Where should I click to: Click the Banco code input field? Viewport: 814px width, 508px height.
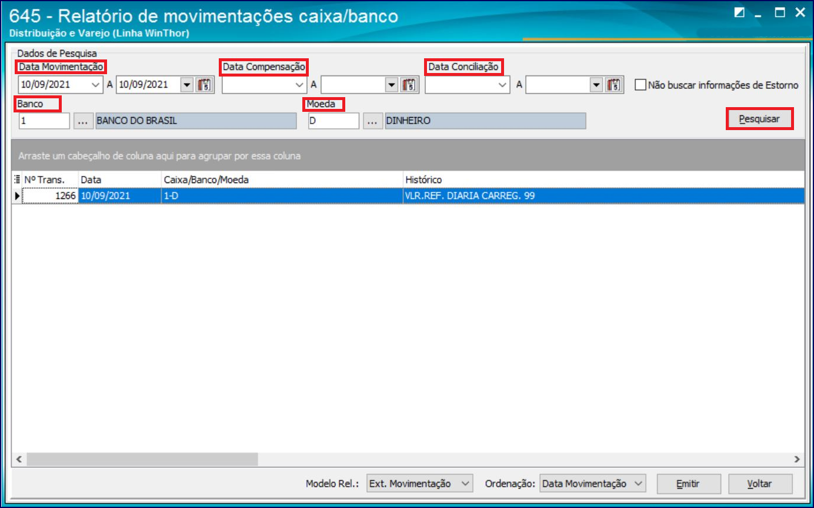pos(44,121)
